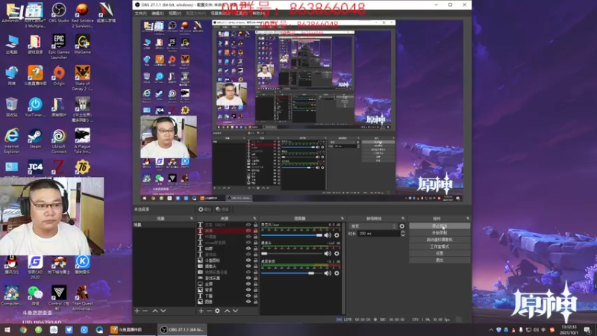Toggle lock on the 全屏 source
597x336 pixels.
[x=255, y=284]
